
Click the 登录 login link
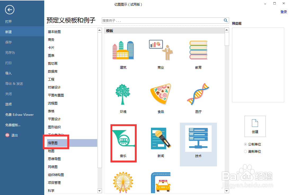click(x=283, y=12)
